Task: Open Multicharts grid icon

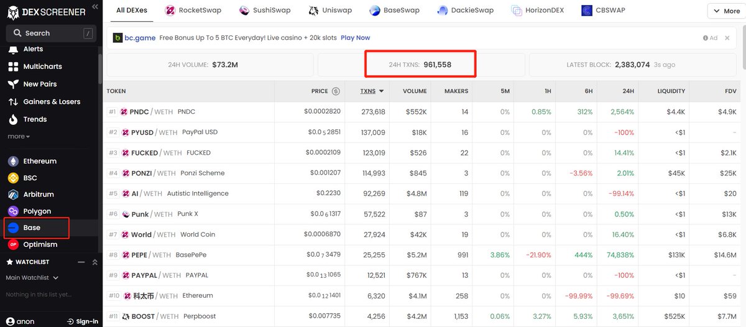Action: (13, 67)
